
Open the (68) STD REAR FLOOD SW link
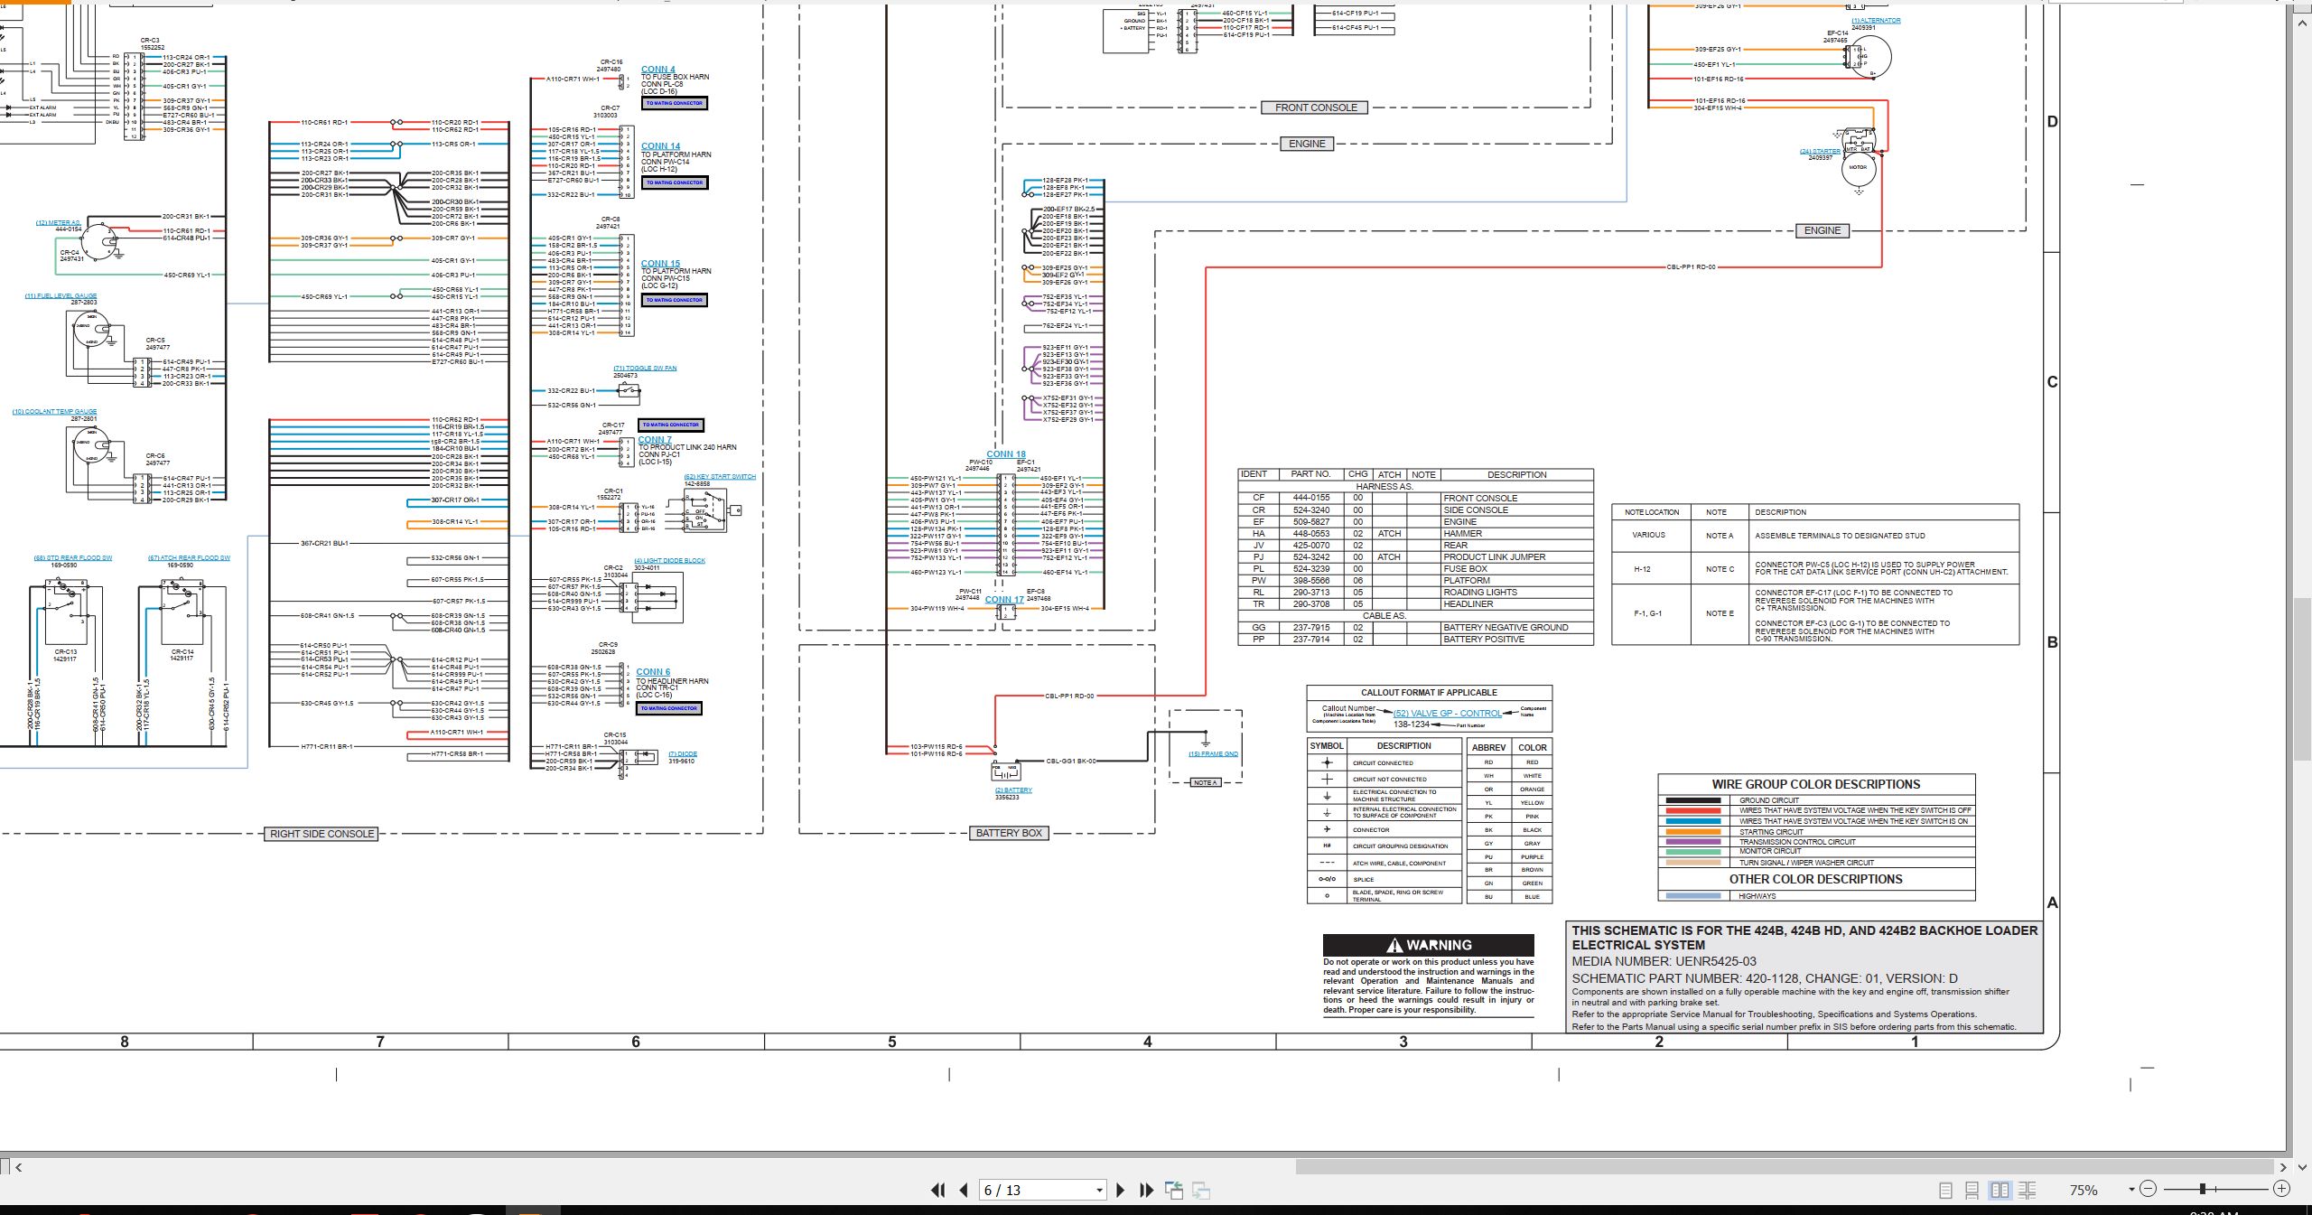[73, 558]
